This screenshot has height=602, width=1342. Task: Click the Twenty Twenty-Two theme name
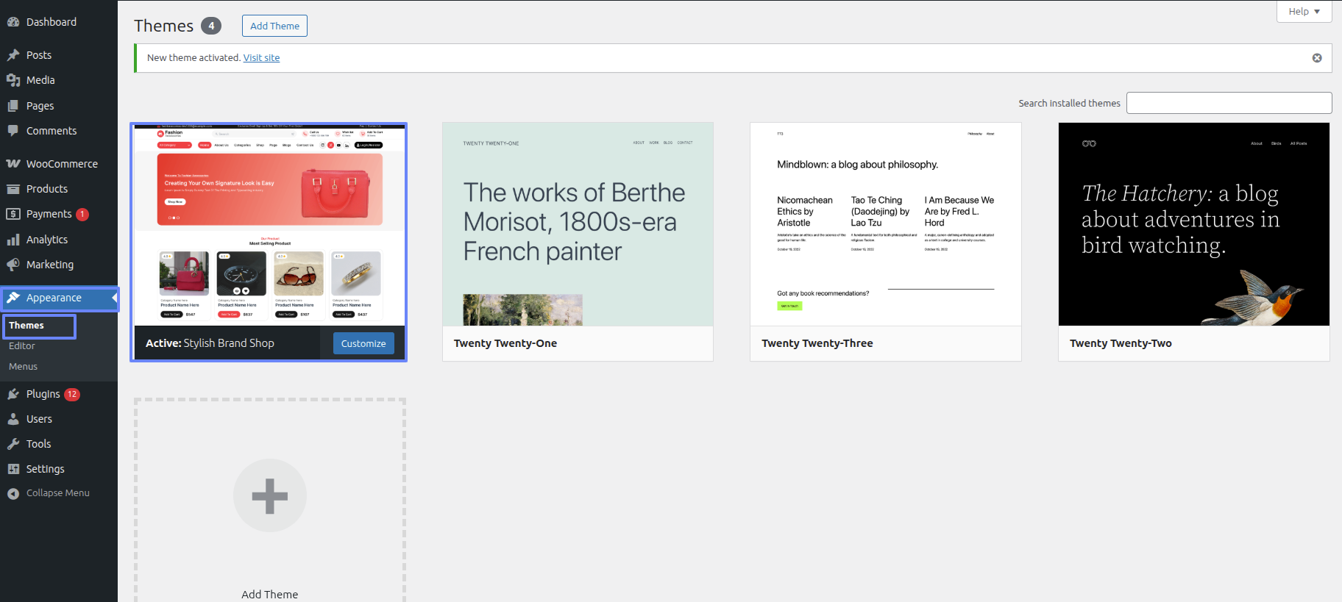pyautogui.click(x=1121, y=343)
